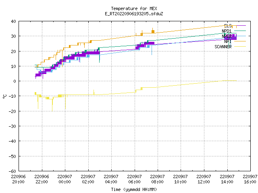Click the °C y-axis unit label
The image size is (258, 193).
coord(5,96)
